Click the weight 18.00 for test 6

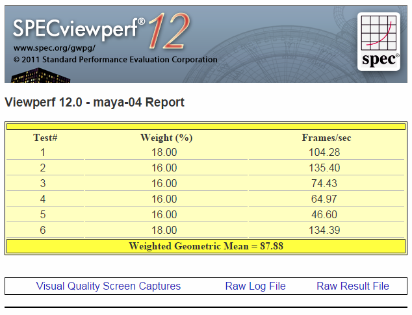pyautogui.click(x=164, y=230)
